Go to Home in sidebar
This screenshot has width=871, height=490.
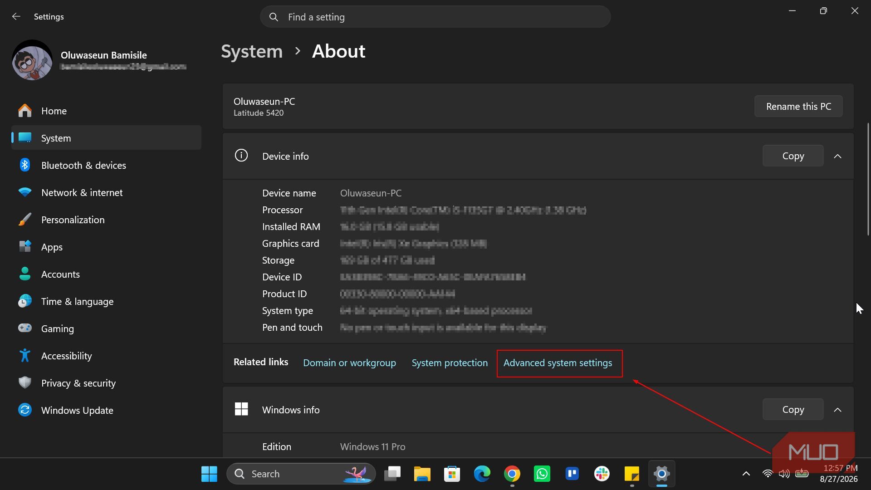tap(107, 111)
